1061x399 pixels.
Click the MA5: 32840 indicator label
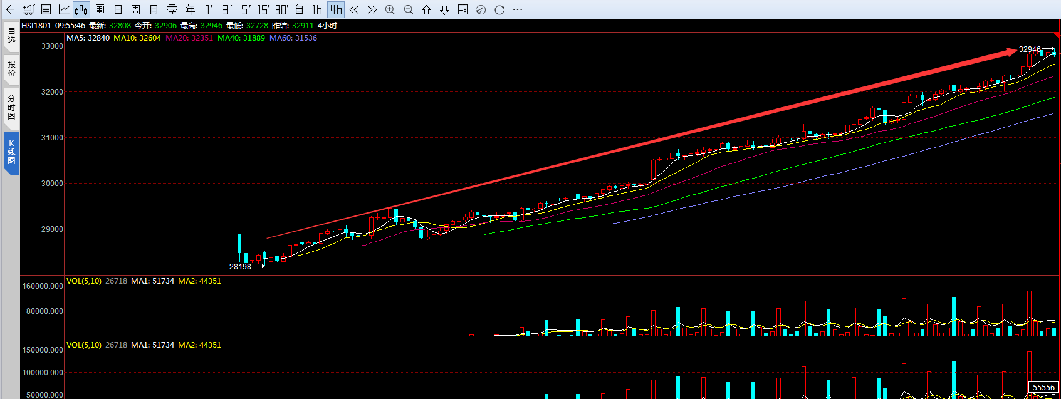click(88, 38)
